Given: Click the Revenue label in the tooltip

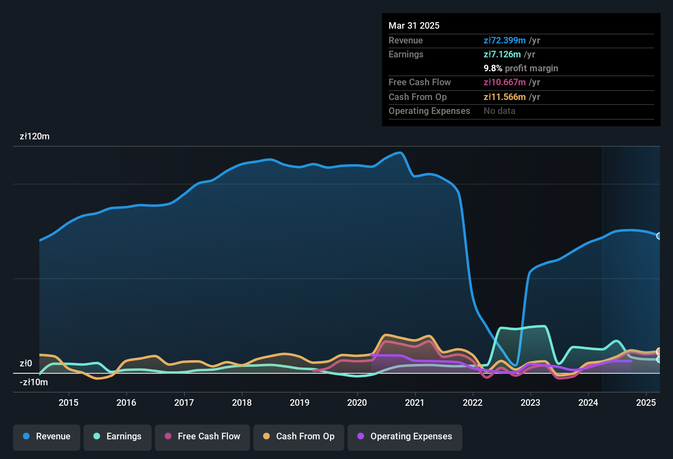Looking at the screenshot, I should 406,40.
